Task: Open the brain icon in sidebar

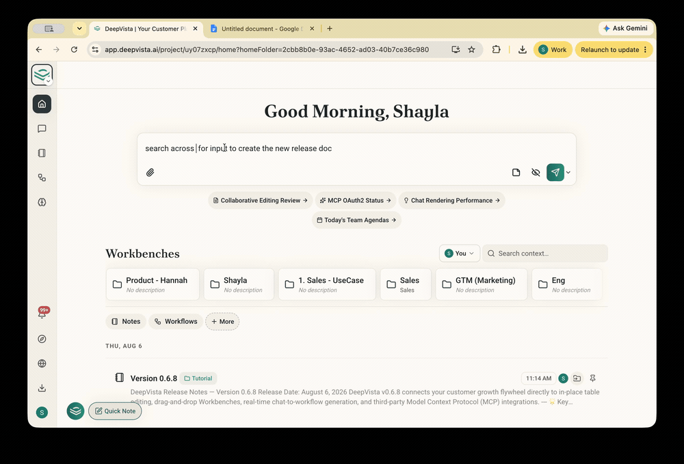Action: (x=42, y=202)
